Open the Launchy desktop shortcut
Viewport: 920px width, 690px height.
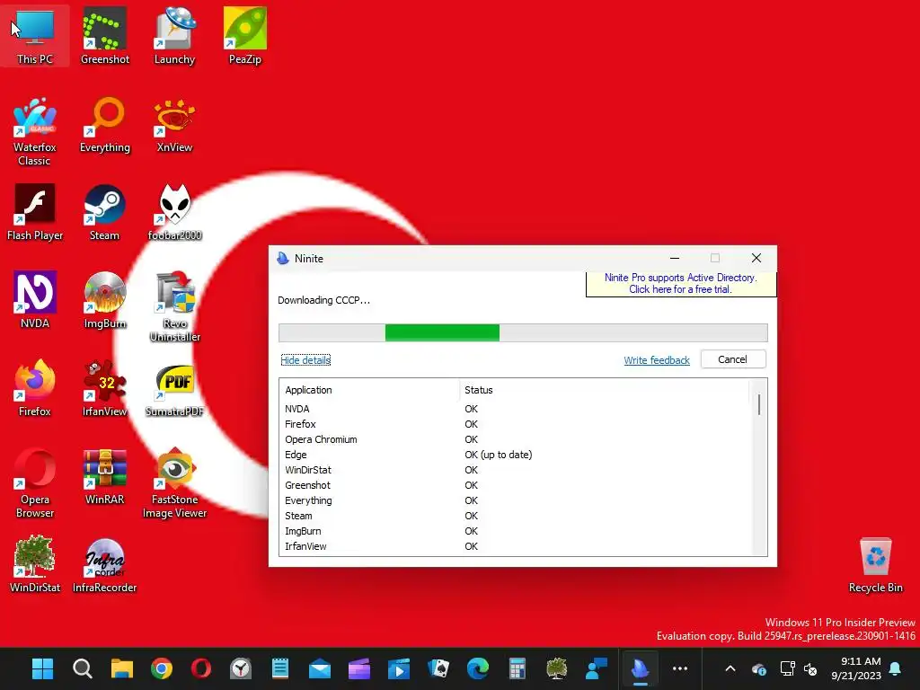coord(174,36)
